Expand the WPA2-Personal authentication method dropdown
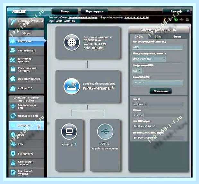The width and height of the screenshot is (199, 184). (149, 59)
